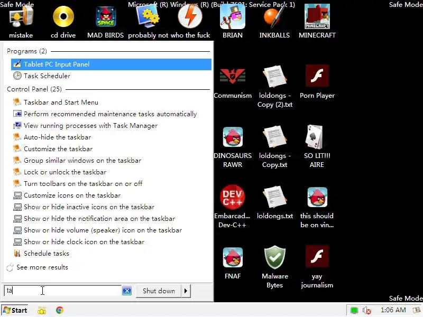Image resolution: width=423 pixels, height=317 pixels.
Task: Open 'Lock or unlock the taskbar'
Action: (x=111, y=172)
